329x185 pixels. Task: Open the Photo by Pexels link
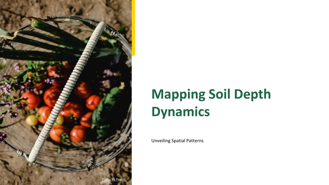tap(113, 179)
